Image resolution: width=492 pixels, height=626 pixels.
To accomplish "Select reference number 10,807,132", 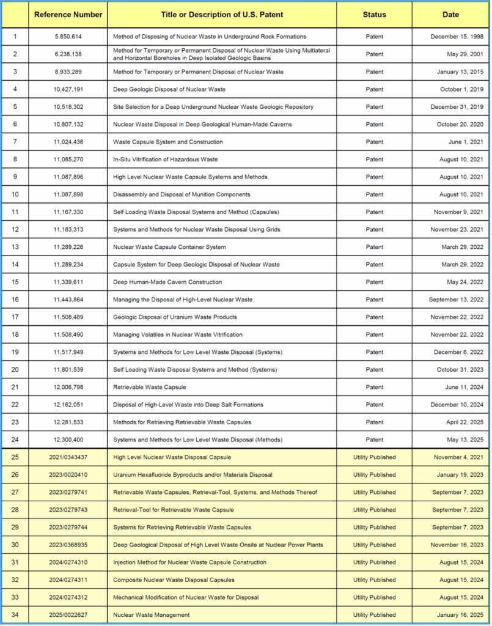I will [68, 125].
